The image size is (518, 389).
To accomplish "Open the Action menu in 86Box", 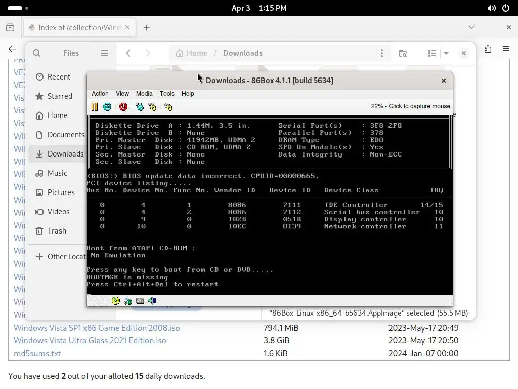I will tap(100, 94).
